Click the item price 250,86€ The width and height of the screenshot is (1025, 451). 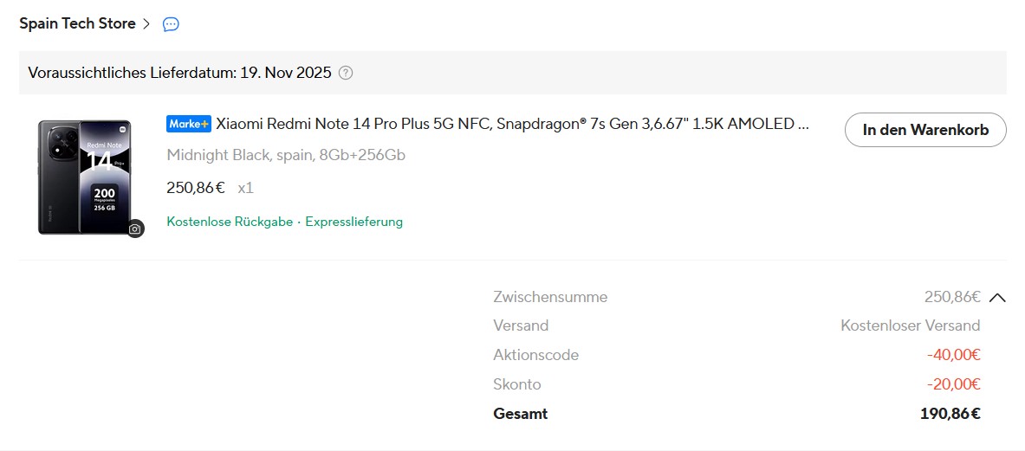tap(195, 188)
